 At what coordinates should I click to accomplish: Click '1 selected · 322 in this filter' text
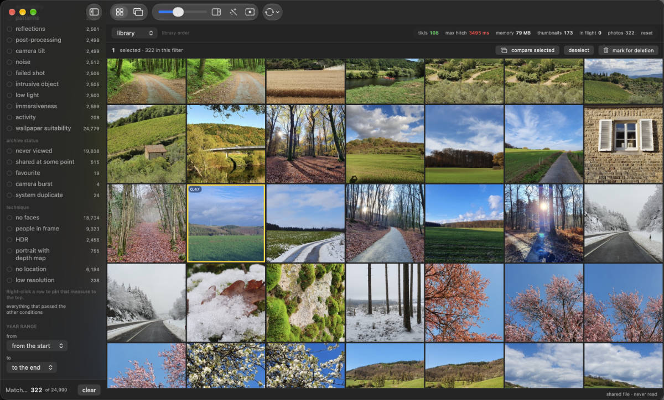pyautogui.click(x=147, y=50)
